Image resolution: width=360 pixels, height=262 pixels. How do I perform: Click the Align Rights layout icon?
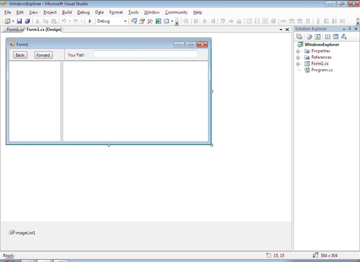(x=213, y=21)
